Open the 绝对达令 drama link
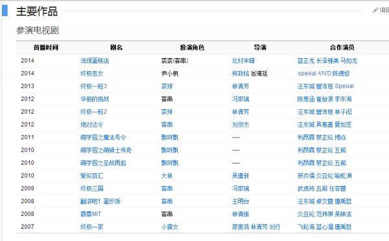Screen dimensions: 389x241 pos(92,125)
